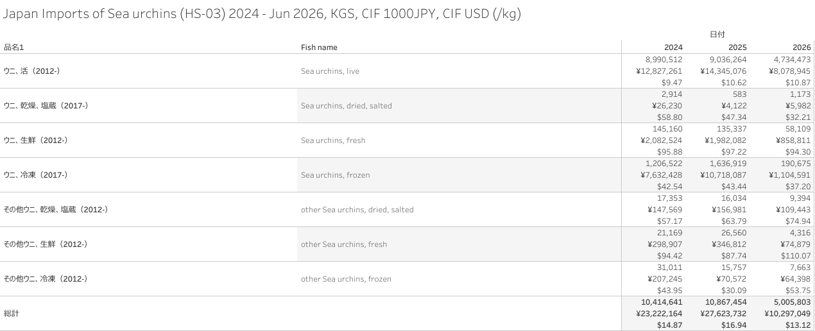Click the その他ウニ、乾燥、塩蔵（2012-） row label
The width and height of the screenshot is (815, 331).
pyautogui.click(x=56, y=210)
